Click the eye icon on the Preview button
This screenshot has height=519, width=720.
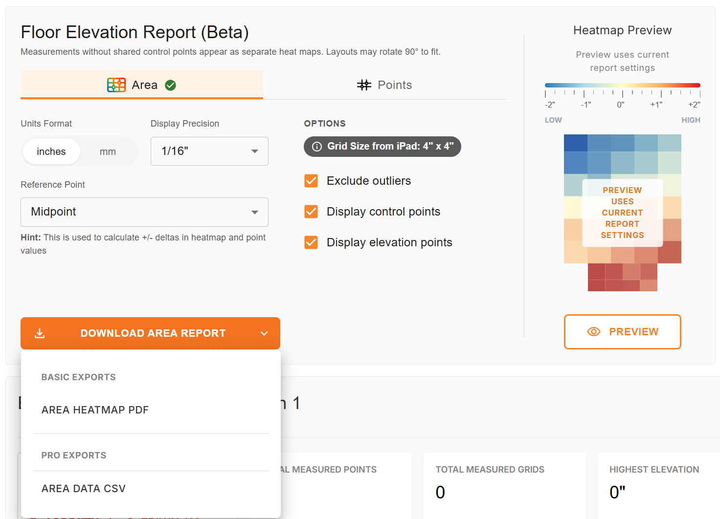tap(593, 332)
